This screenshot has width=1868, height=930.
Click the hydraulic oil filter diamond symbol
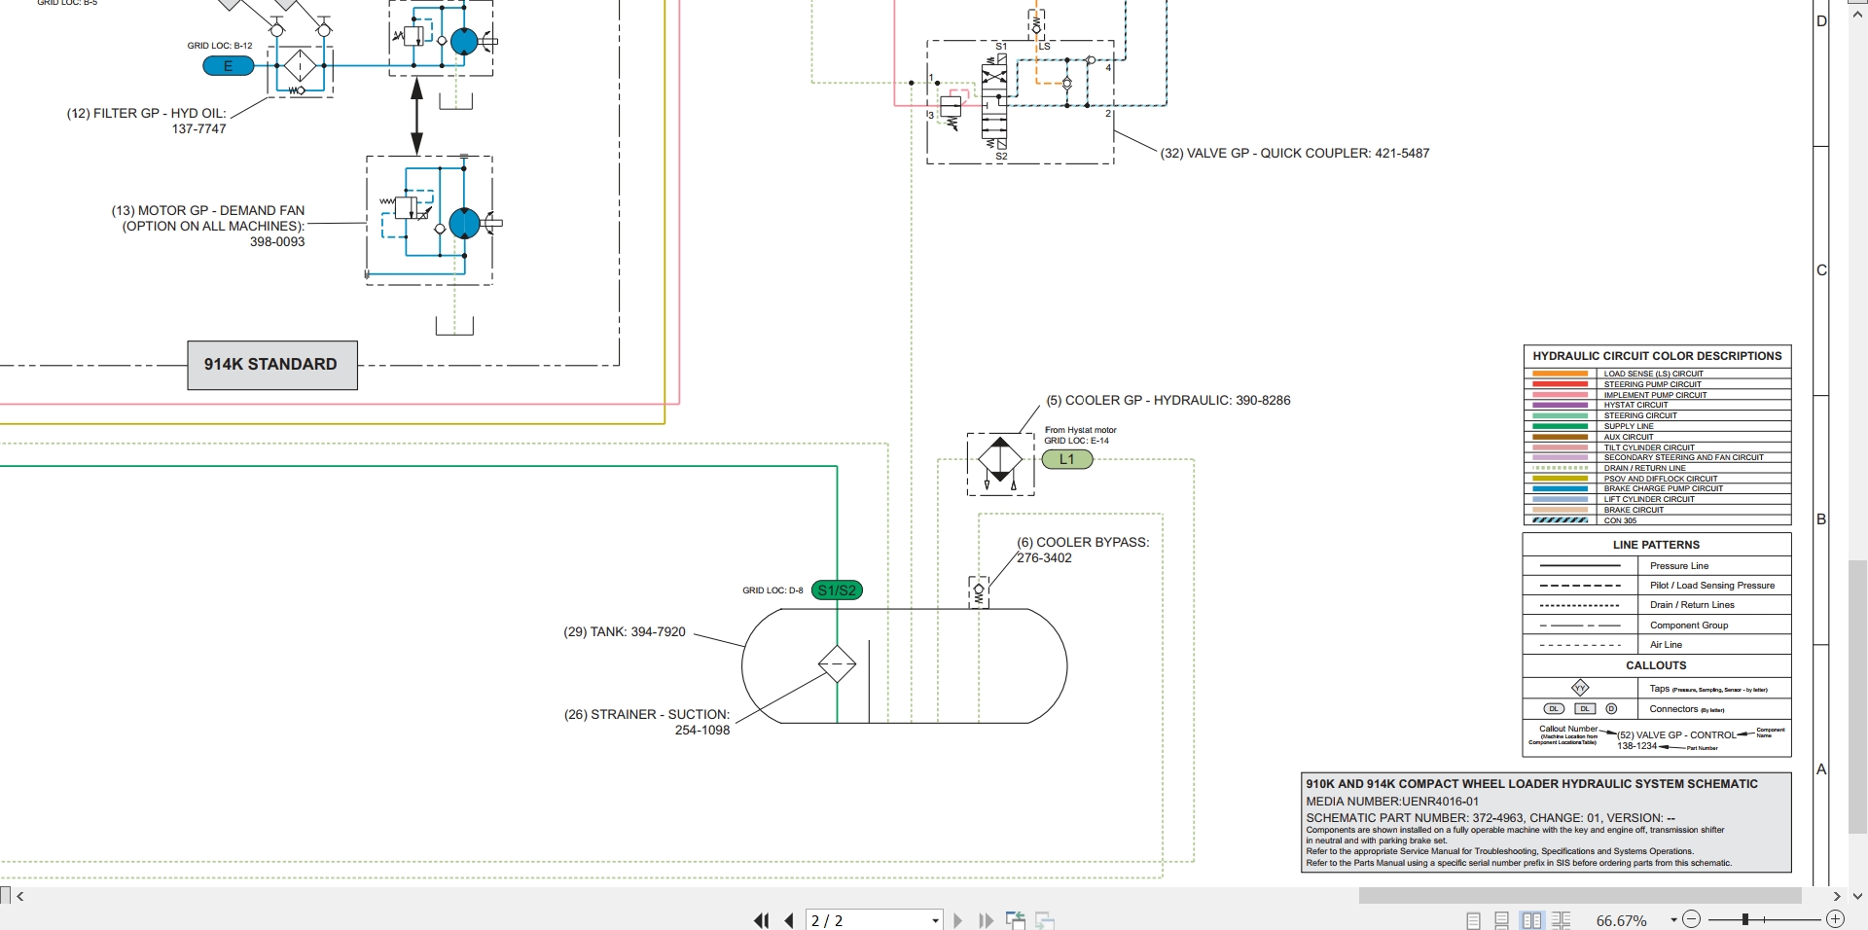pyautogui.click(x=300, y=66)
